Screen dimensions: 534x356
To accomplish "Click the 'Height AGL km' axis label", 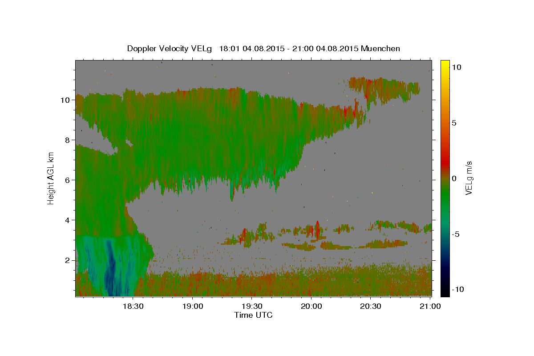I will [51, 178].
